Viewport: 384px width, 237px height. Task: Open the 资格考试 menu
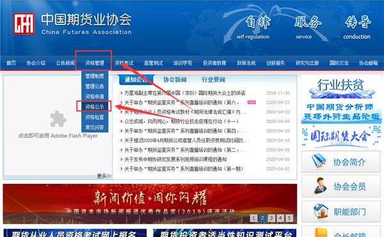coord(124,63)
